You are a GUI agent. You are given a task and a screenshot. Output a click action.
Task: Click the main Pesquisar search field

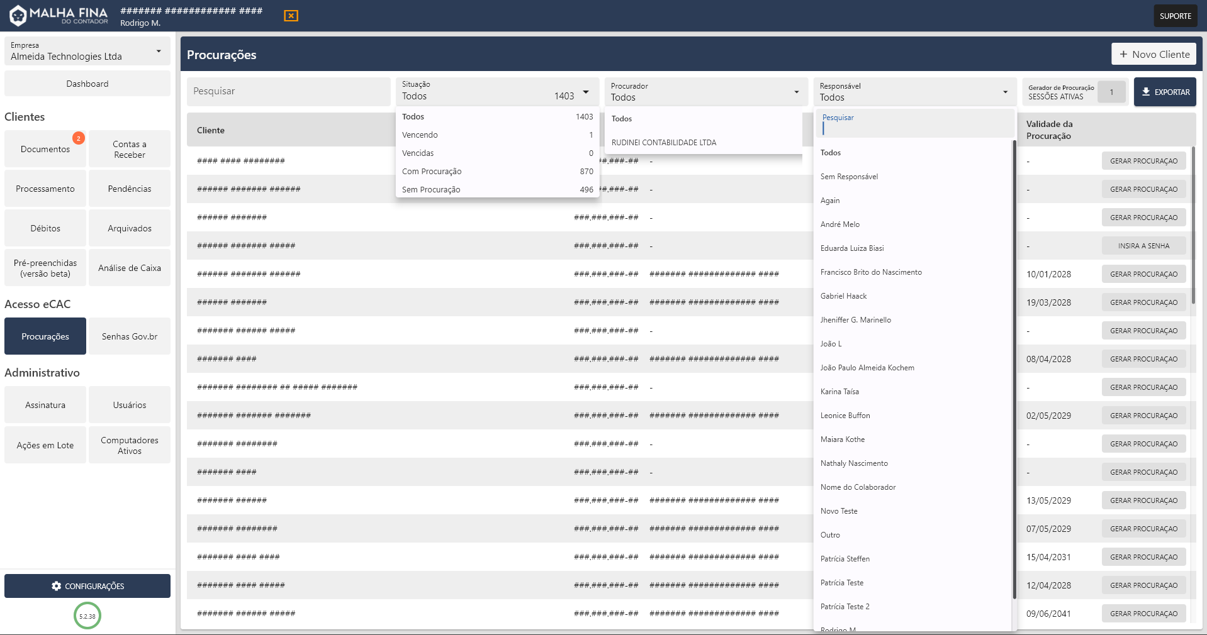click(288, 92)
